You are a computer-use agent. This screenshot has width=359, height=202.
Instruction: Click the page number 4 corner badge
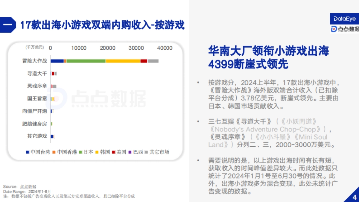(354, 197)
